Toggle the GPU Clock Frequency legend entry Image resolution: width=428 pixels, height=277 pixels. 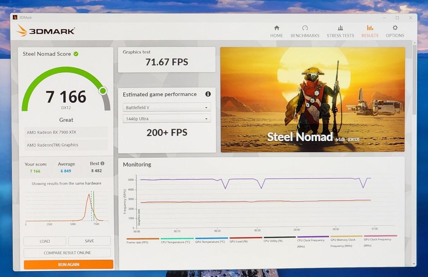(x=380, y=241)
